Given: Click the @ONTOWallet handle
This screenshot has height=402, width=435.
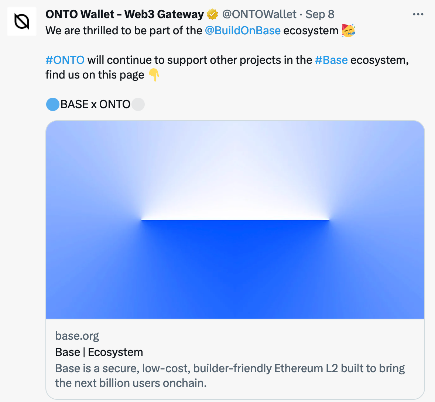Looking at the screenshot, I should click(x=259, y=14).
